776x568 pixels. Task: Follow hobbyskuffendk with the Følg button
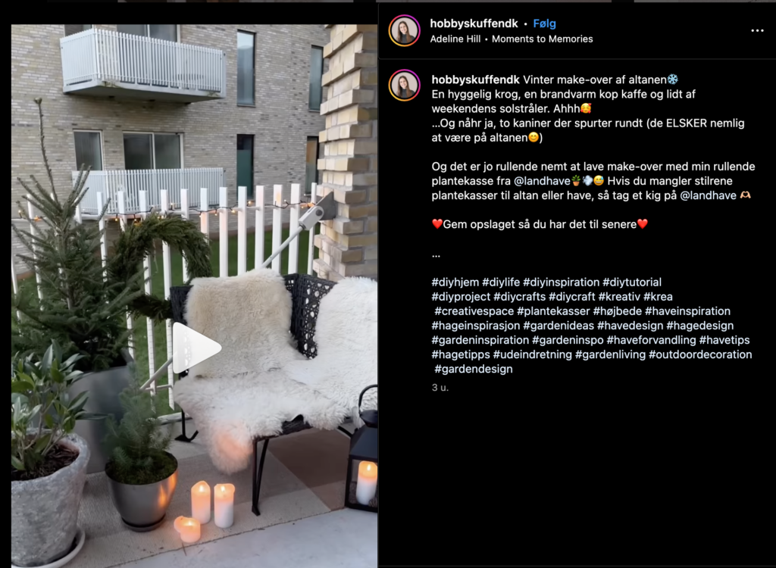(x=544, y=23)
